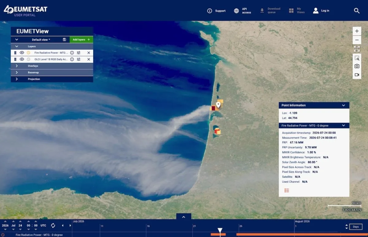Expand the Overlays section

[x=17, y=66]
